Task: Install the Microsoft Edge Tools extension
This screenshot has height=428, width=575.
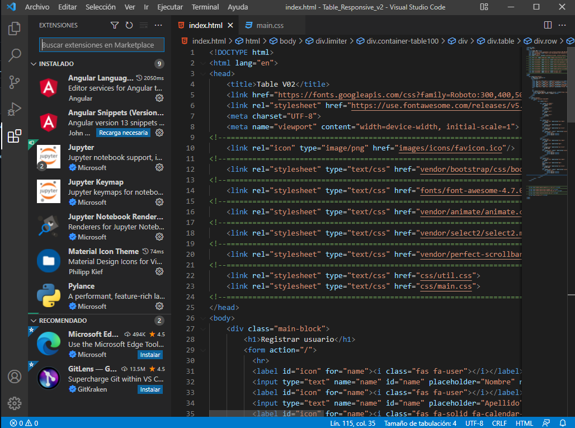Action: pyautogui.click(x=150, y=355)
